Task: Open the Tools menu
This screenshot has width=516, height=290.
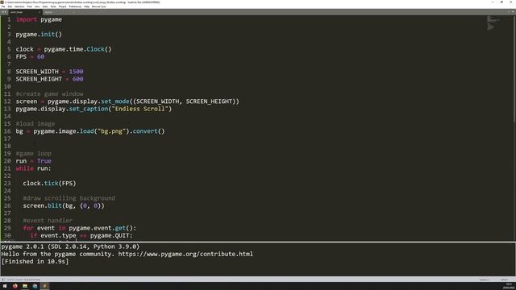Action: point(53,6)
